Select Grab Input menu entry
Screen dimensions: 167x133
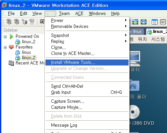(x=87, y=92)
